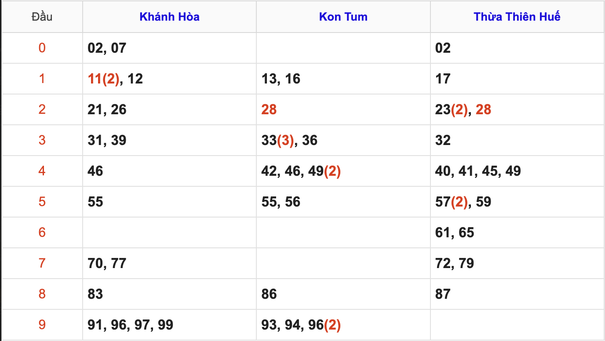Click the red 28 in Thừa Thiên Huế
The image size is (605, 341).
click(x=483, y=109)
